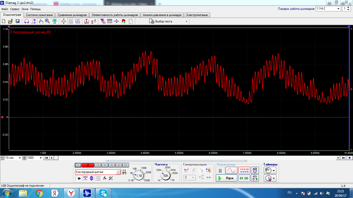
Task: Select the horizontal measurement arc tool
Action: 26,21
